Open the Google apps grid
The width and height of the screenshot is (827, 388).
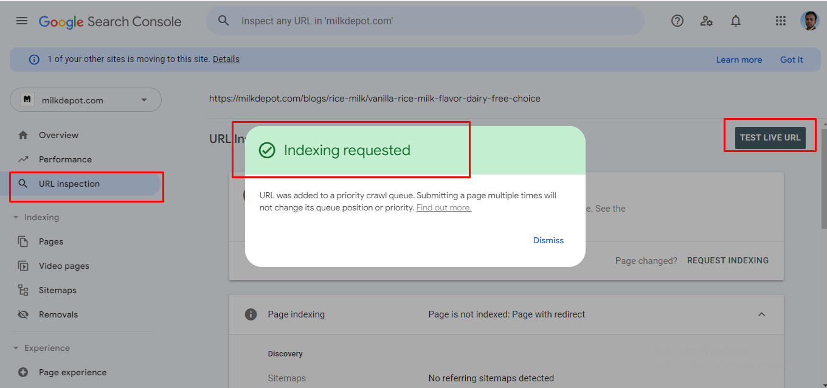point(781,21)
